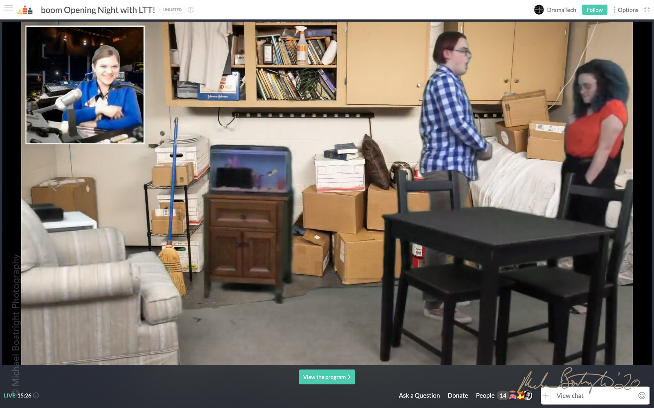
Task: Click the info icon beside UNLISTED badge
Action: [x=191, y=10]
